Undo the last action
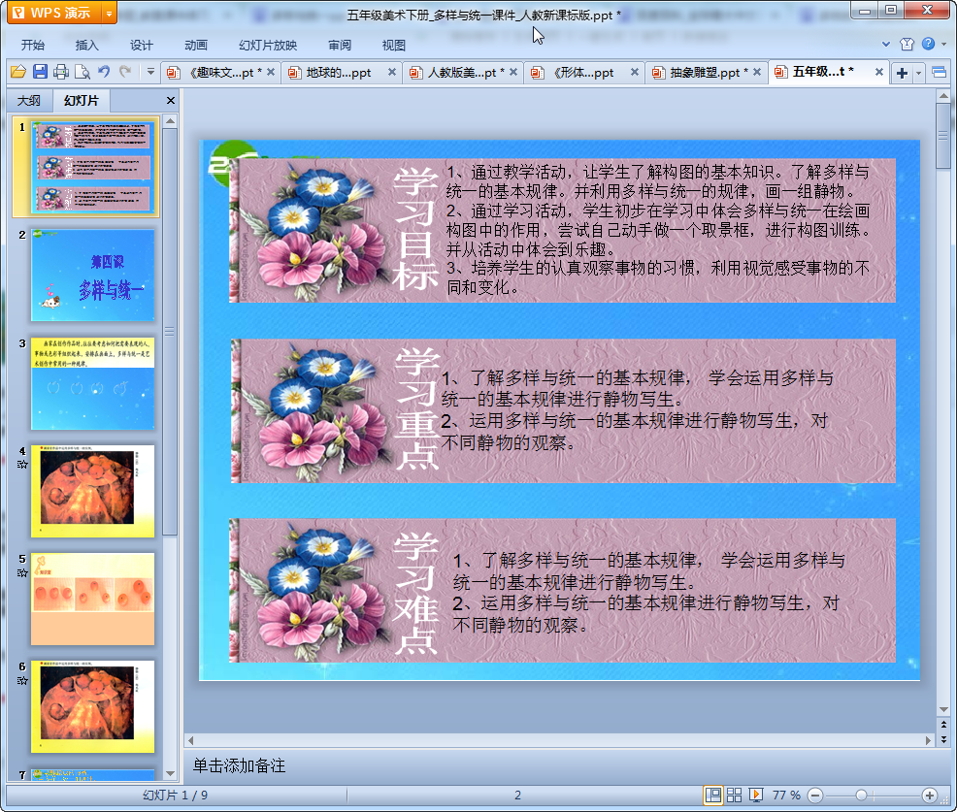This screenshot has width=957, height=812. (104, 72)
